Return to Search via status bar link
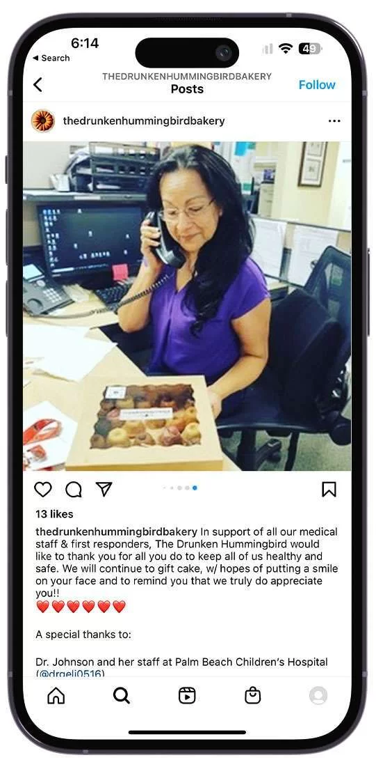This screenshot has height=769, width=376. [x=51, y=58]
